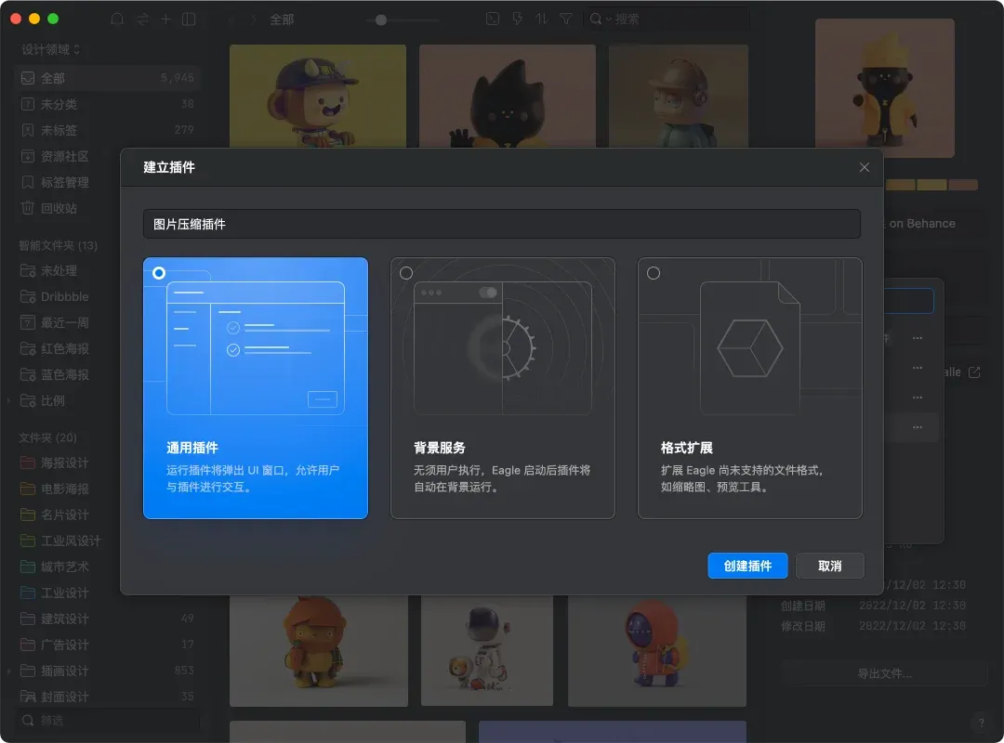Click the switch library arrows icon
Image resolution: width=1004 pixels, height=743 pixels.
[142, 20]
